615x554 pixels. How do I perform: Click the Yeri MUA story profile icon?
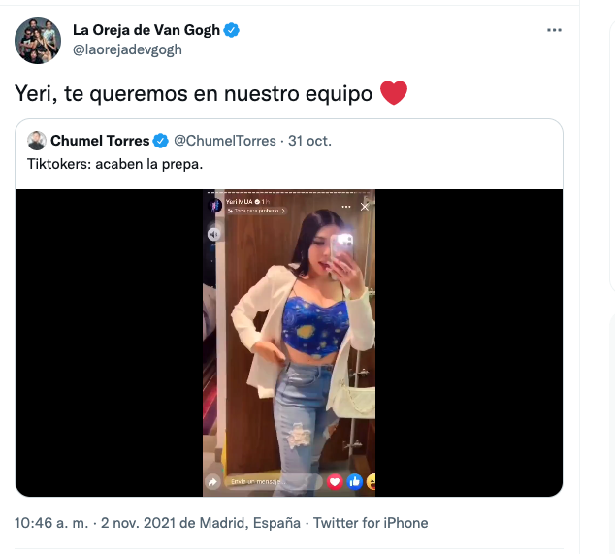(x=215, y=205)
